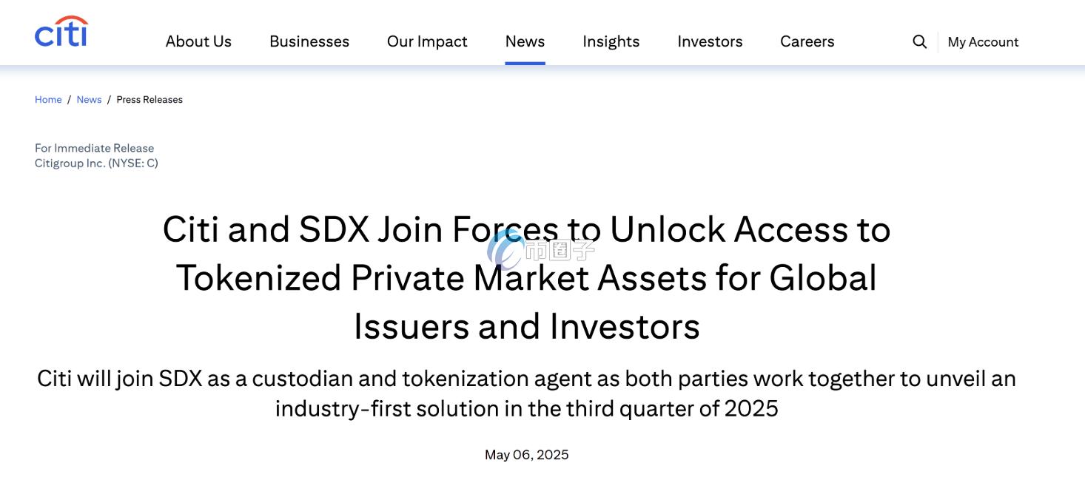
Task: Click the blue swirl watermark icon
Action: (505, 249)
